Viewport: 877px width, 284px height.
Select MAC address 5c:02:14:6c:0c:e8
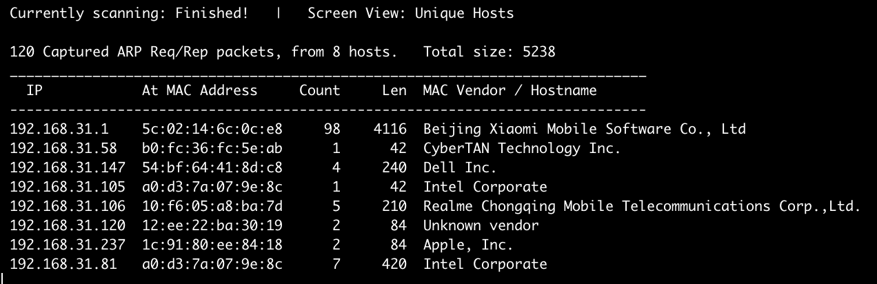pos(212,129)
